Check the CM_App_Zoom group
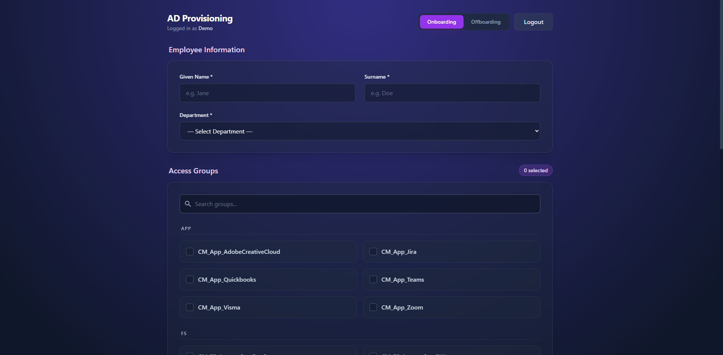The height and width of the screenshot is (355, 723). pos(373,307)
